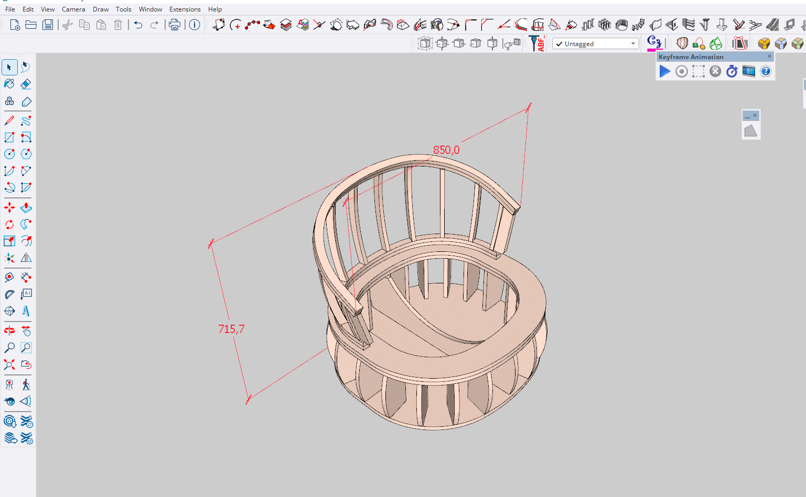Activate the Orbit camera tool
Image resolution: width=806 pixels, height=497 pixels.
9,330
